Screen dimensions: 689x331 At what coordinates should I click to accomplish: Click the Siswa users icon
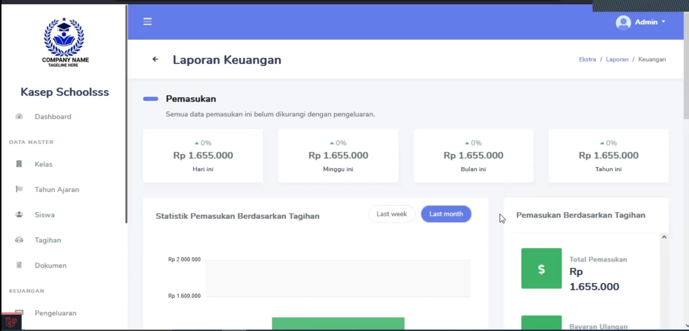[x=19, y=215]
